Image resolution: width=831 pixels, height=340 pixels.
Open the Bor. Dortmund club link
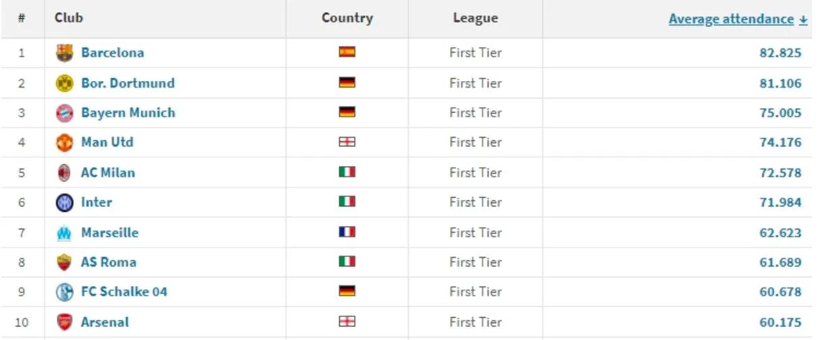[128, 83]
